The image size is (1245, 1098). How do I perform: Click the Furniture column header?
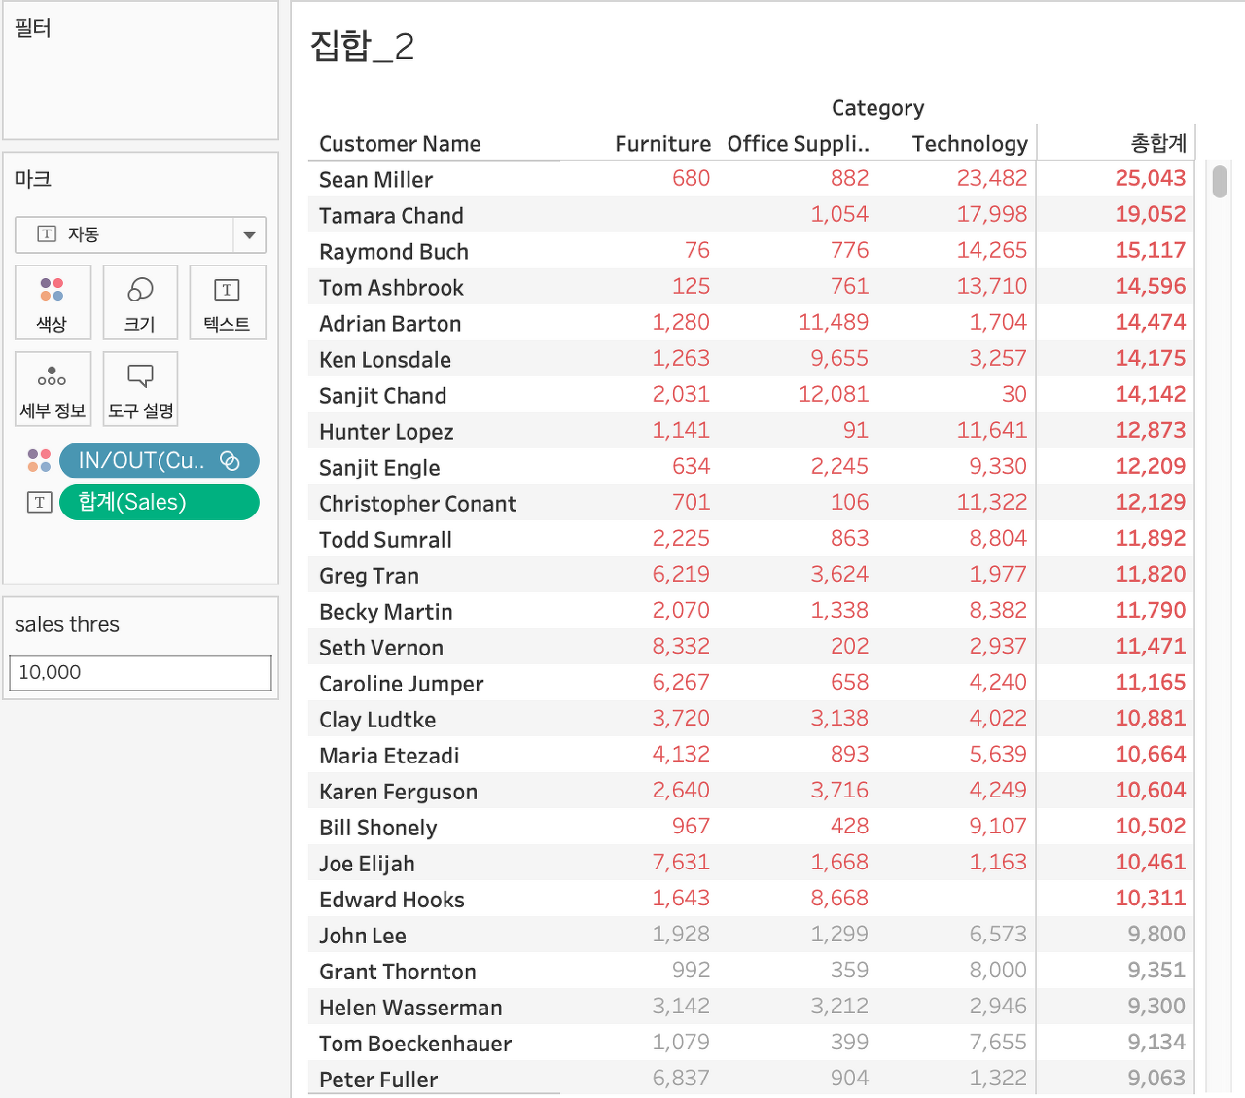[x=662, y=144]
